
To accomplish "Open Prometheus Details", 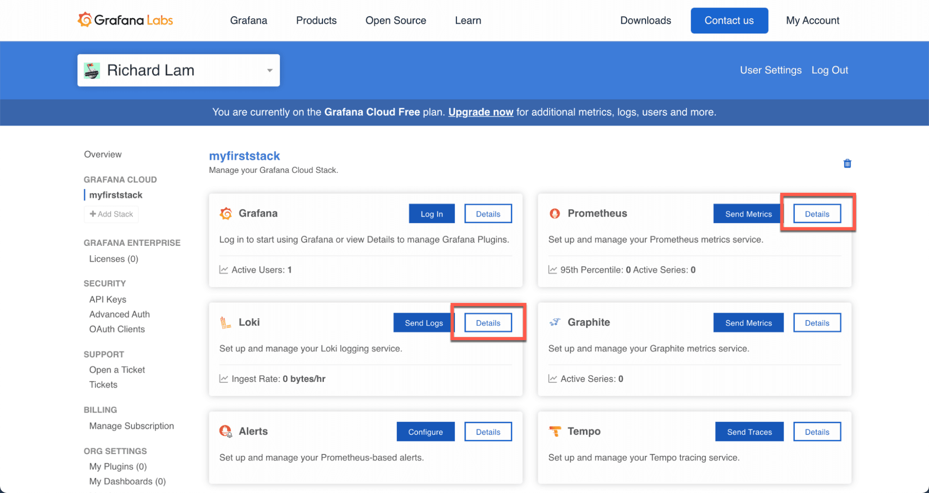I will (817, 214).
